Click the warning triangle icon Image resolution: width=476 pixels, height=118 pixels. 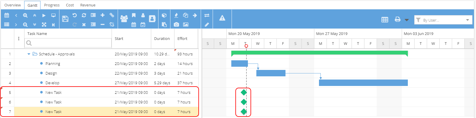tap(222, 18)
